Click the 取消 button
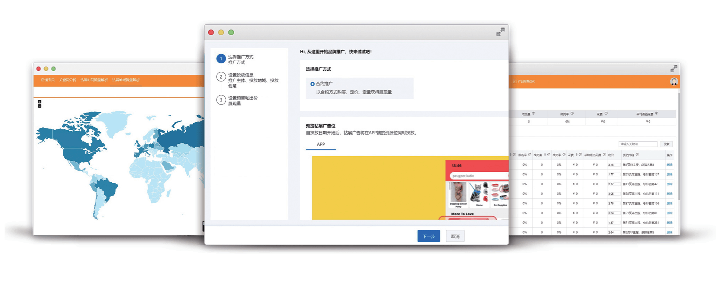Image resolution: width=724 pixels, height=283 pixels. click(455, 236)
